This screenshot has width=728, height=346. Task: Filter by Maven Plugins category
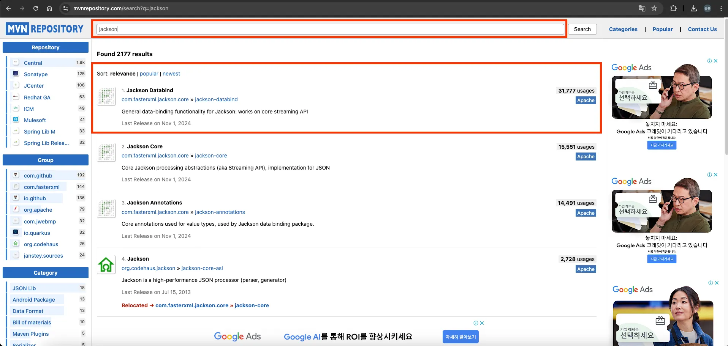point(31,334)
